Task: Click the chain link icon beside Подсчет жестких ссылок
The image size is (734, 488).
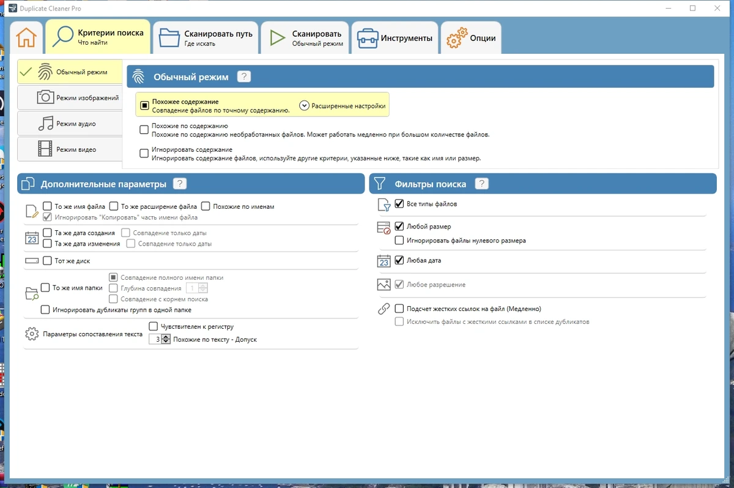Action: pos(384,309)
